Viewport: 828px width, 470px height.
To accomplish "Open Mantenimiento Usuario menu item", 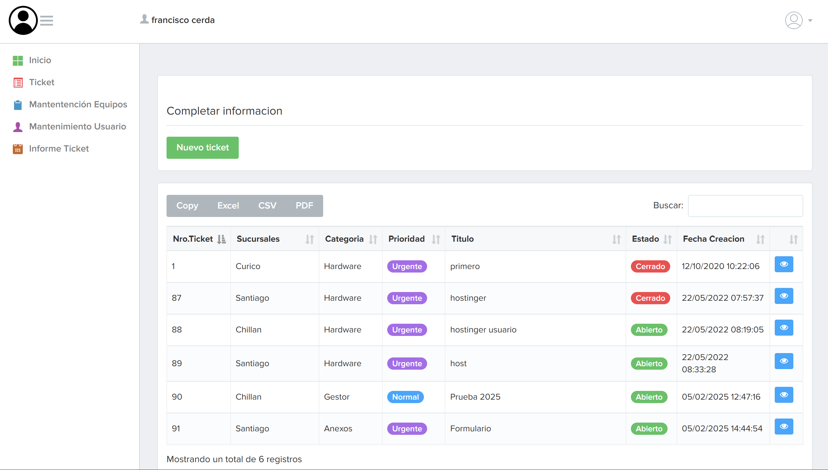I will click(77, 126).
